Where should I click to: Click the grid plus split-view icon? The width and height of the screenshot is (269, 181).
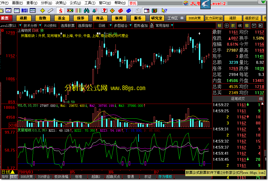tap(227, 26)
